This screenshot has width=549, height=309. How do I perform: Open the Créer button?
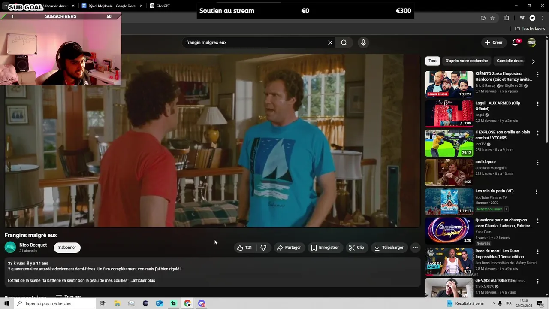click(493, 42)
